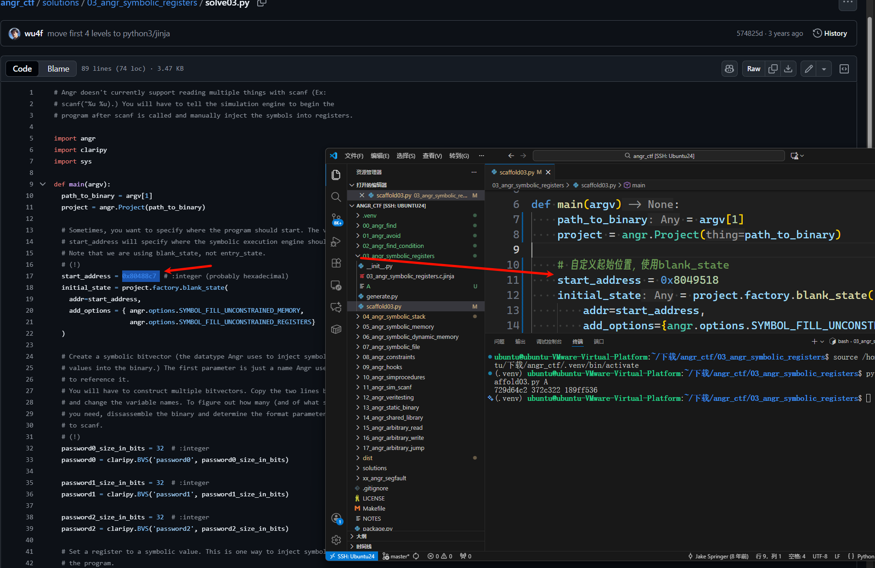The height and width of the screenshot is (568, 875).
Task: Switch to the Code view
Action: tap(22, 69)
